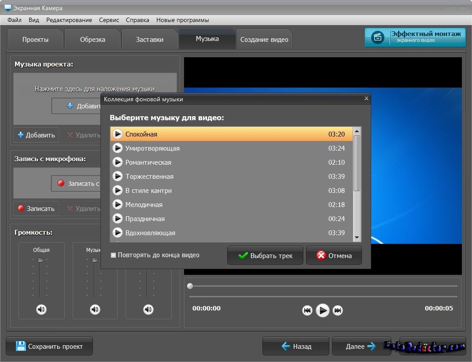Select the Торжественная track name
472x362 pixels.
[x=149, y=177]
